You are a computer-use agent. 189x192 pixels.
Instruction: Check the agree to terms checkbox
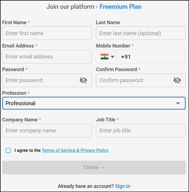8,151
